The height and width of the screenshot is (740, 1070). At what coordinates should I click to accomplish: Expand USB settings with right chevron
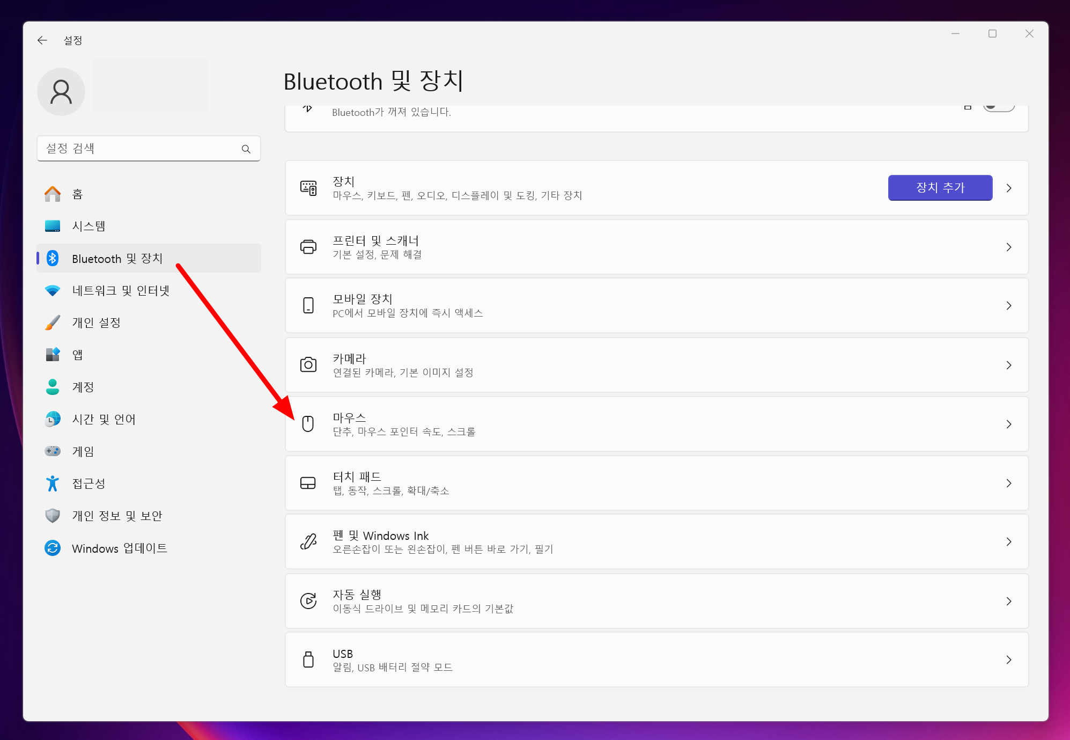pos(1008,660)
